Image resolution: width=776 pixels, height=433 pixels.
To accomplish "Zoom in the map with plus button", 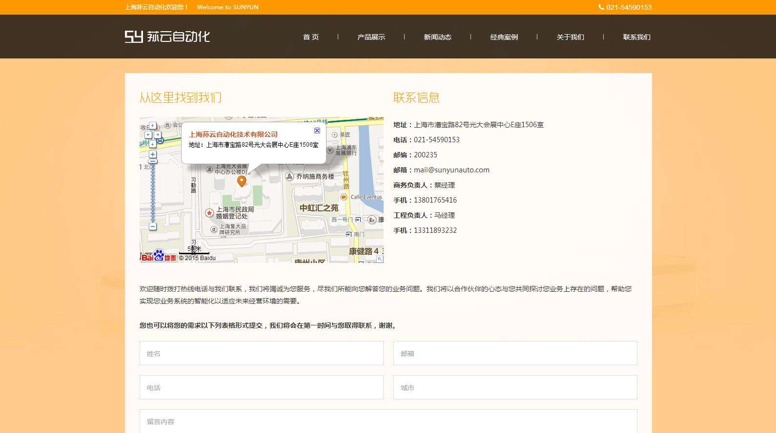I will coord(153,154).
